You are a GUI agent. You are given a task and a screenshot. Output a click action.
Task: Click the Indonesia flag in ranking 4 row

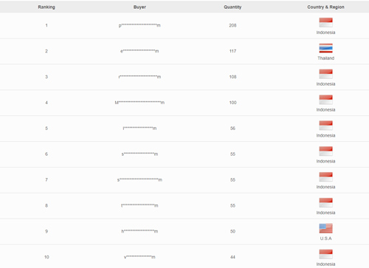[x=325, y=100]
